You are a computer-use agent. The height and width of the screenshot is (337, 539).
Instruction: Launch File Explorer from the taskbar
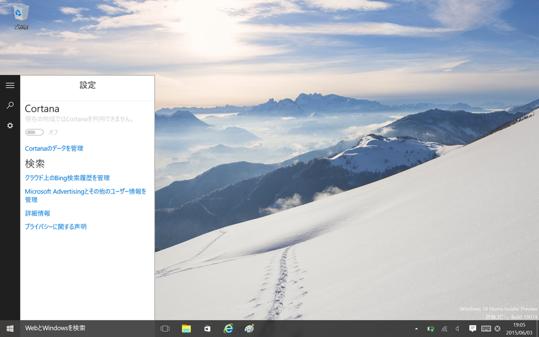186,329
